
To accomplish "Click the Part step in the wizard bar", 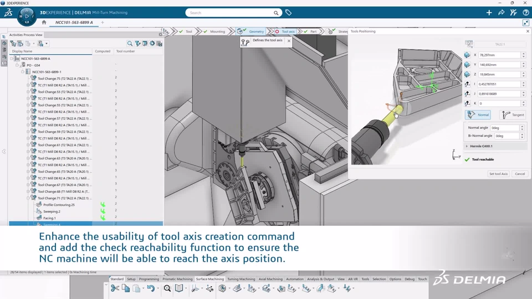I will [310, 32].
